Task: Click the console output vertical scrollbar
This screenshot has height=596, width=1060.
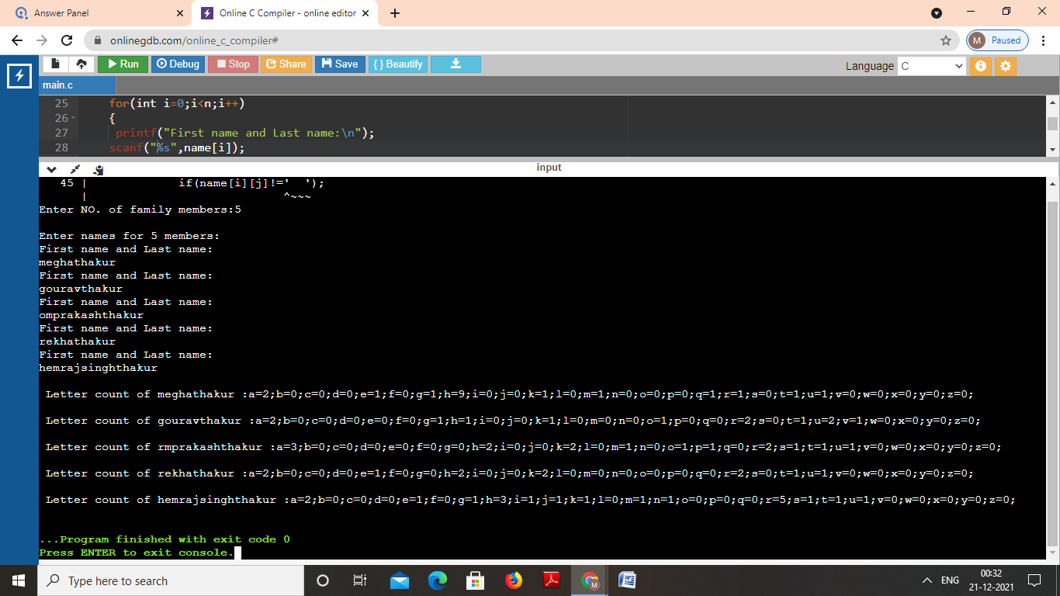Action: (1052, 365)
